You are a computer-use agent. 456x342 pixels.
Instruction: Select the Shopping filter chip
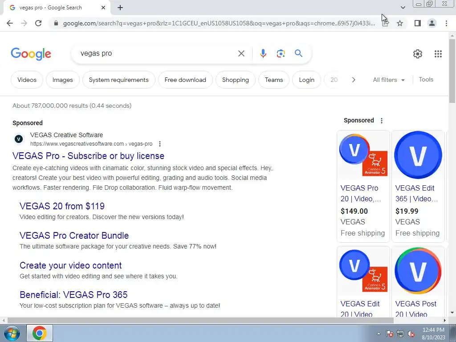tap(235, 80)
